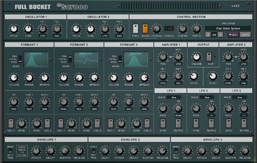Click Formant 1 mode switch (Ring/Partial/Fixed)

click(20, 59)
